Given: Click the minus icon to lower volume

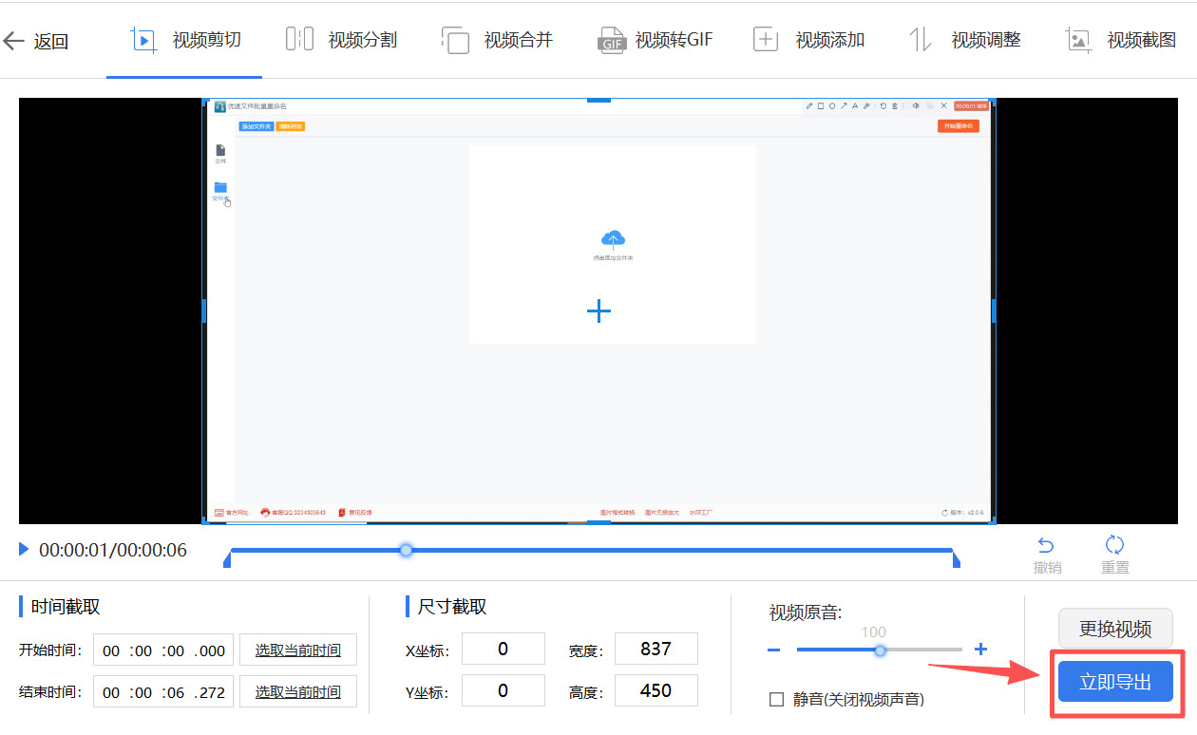Looking at the screenshot, I should coord(772,650).
